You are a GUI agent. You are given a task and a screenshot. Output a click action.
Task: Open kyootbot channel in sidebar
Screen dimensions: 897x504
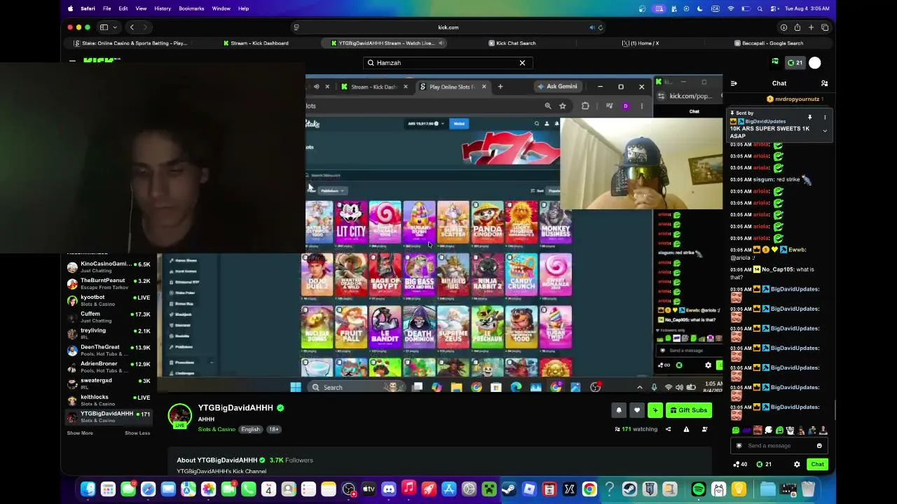tap(109, 300)
